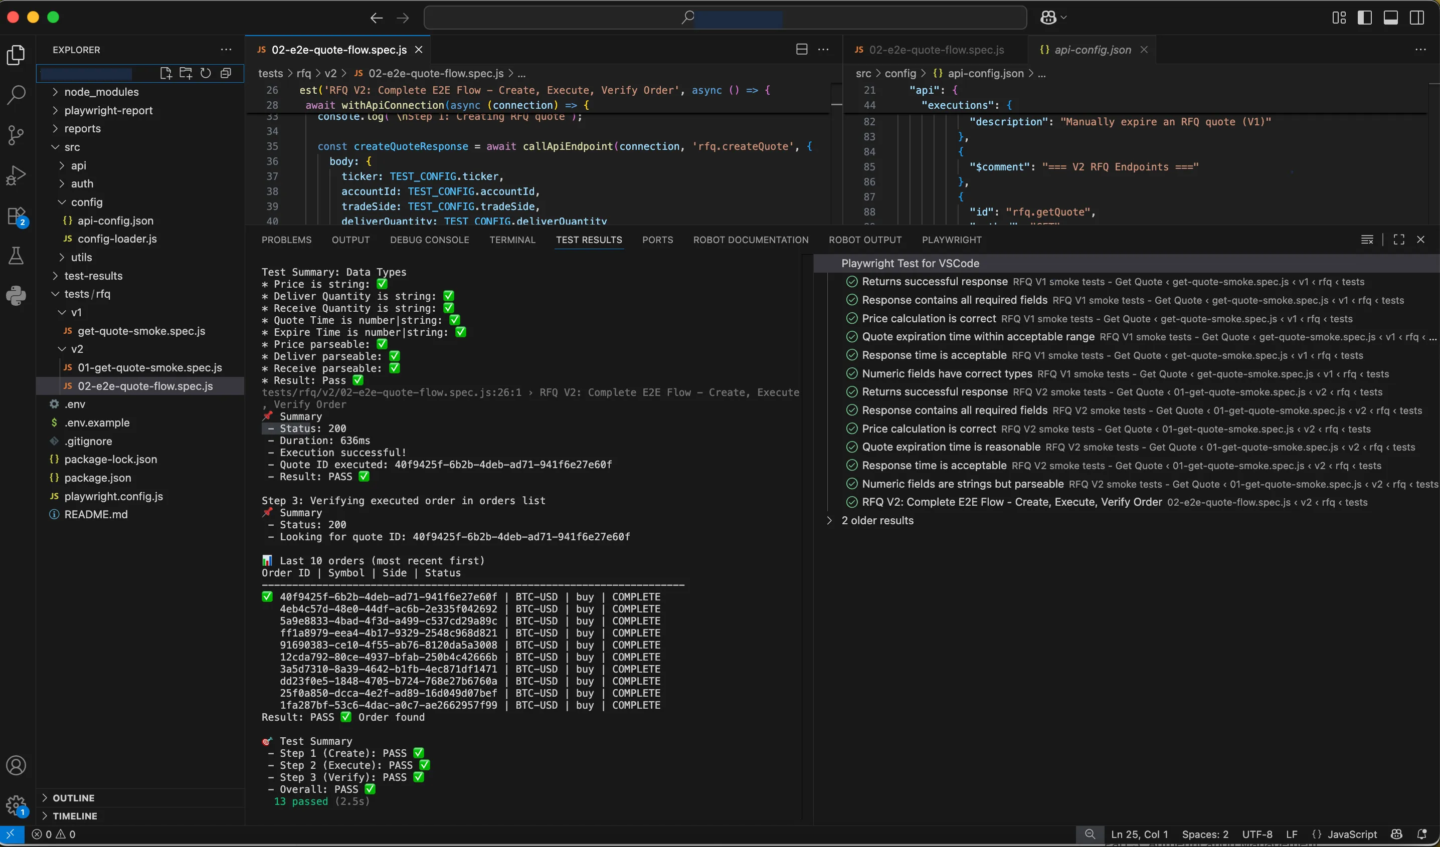
Task: Expand the 2 older results entry
Action: click(877, 521)
